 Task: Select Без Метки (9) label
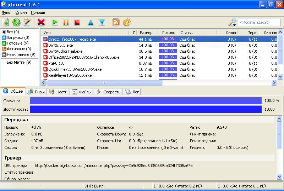[19, 62]
